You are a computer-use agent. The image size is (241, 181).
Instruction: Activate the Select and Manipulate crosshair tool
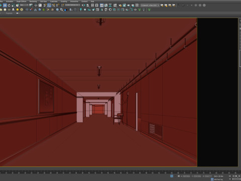(36, 6)
